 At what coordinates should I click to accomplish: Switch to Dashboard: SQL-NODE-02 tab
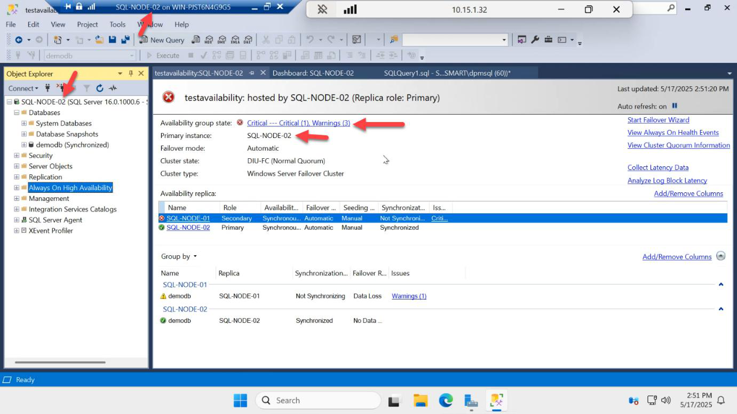pyautogui.click(x=313, y=74)
